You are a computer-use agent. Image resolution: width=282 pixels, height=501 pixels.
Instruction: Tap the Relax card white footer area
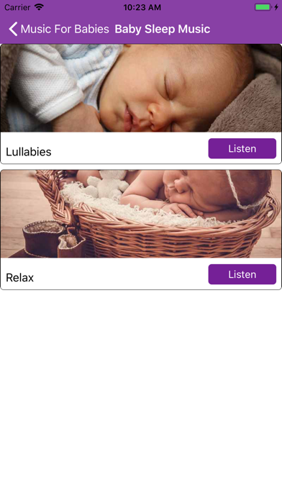pos(141,274)
